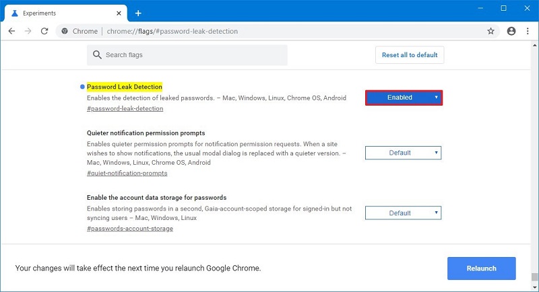The width and height of the screenshot is (539, 292).
Task: Click the Relaunch button
Action: click(x=481, y=268)
